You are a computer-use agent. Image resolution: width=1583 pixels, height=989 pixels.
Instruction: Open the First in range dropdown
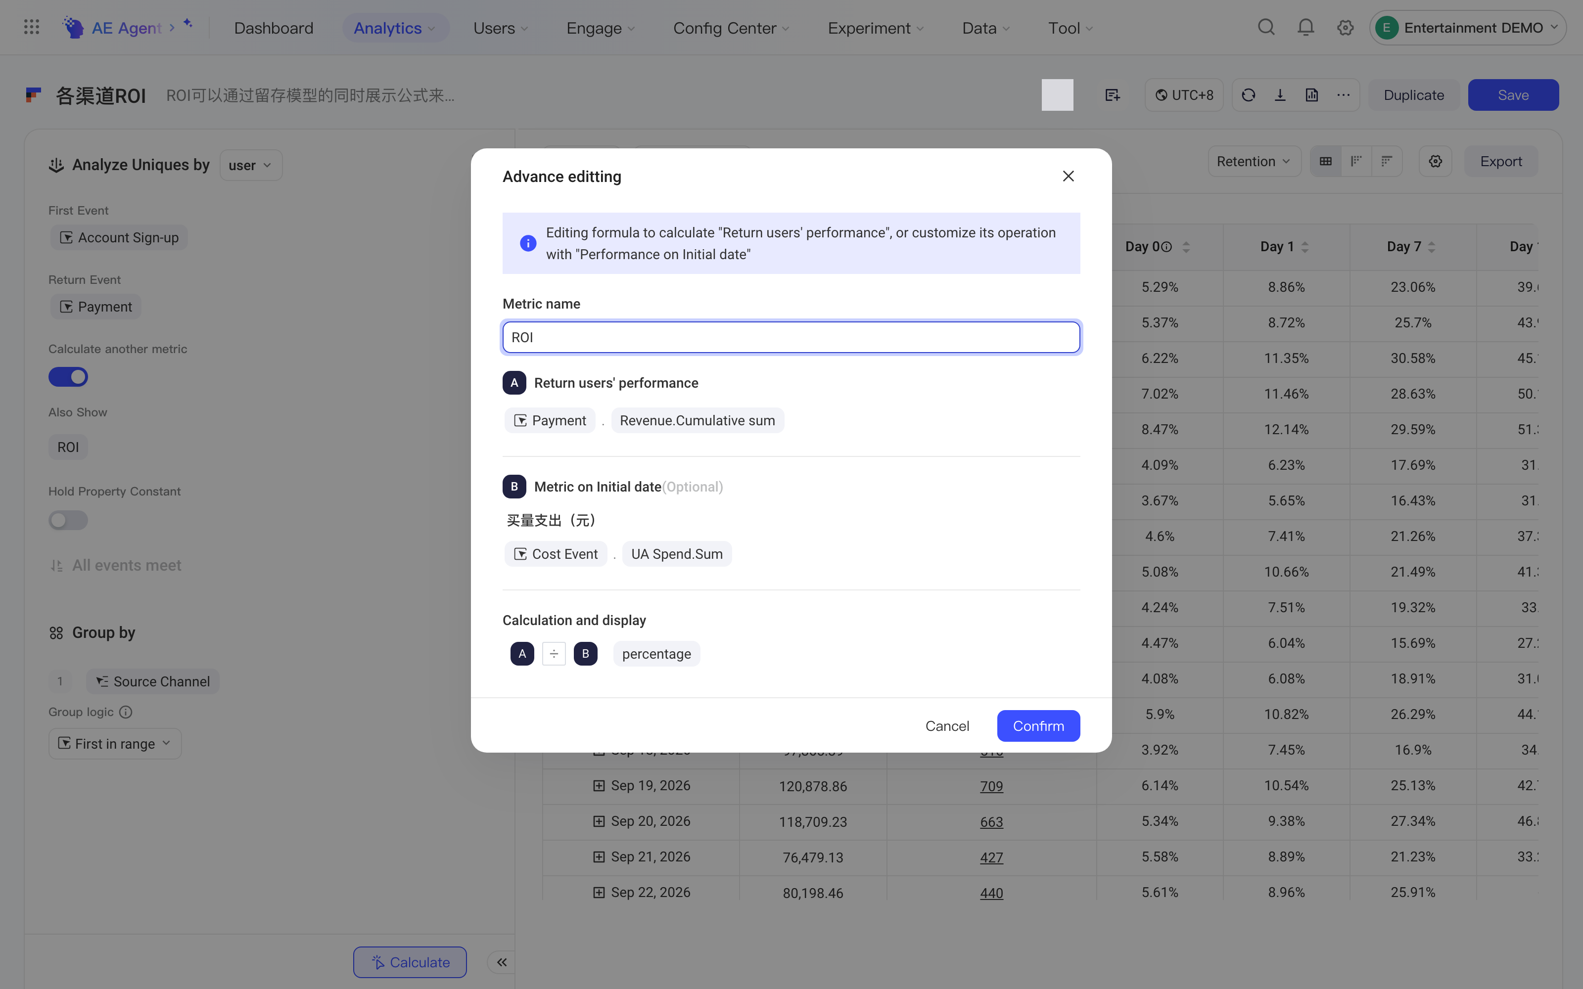click(115, 744)
